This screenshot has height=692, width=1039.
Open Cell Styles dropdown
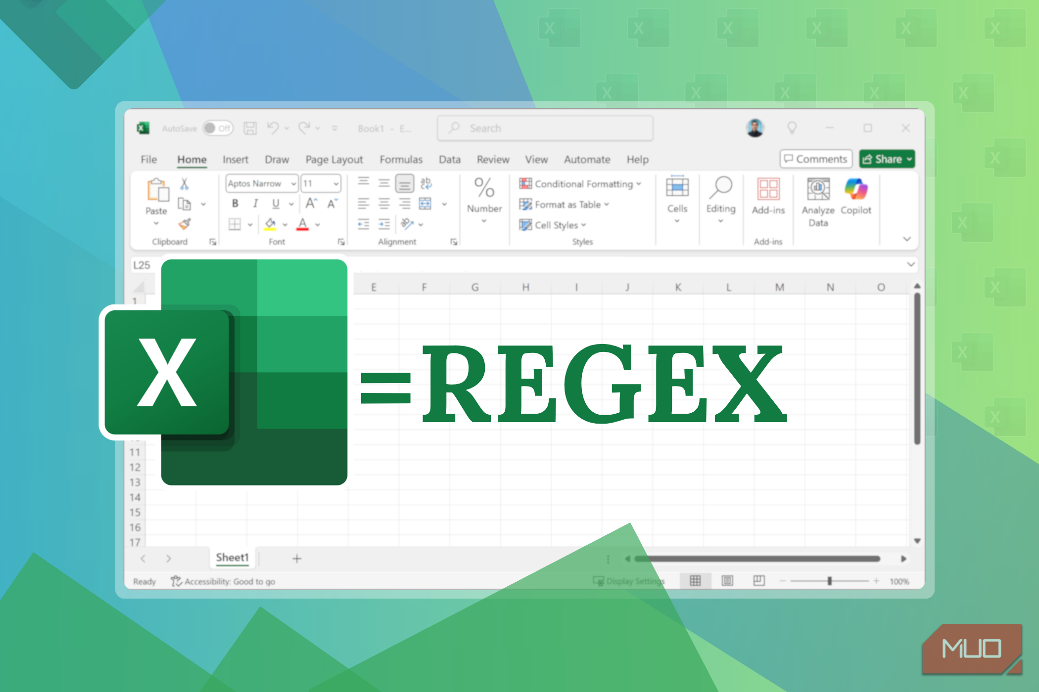pyautogui.click(x=553, y=225)
